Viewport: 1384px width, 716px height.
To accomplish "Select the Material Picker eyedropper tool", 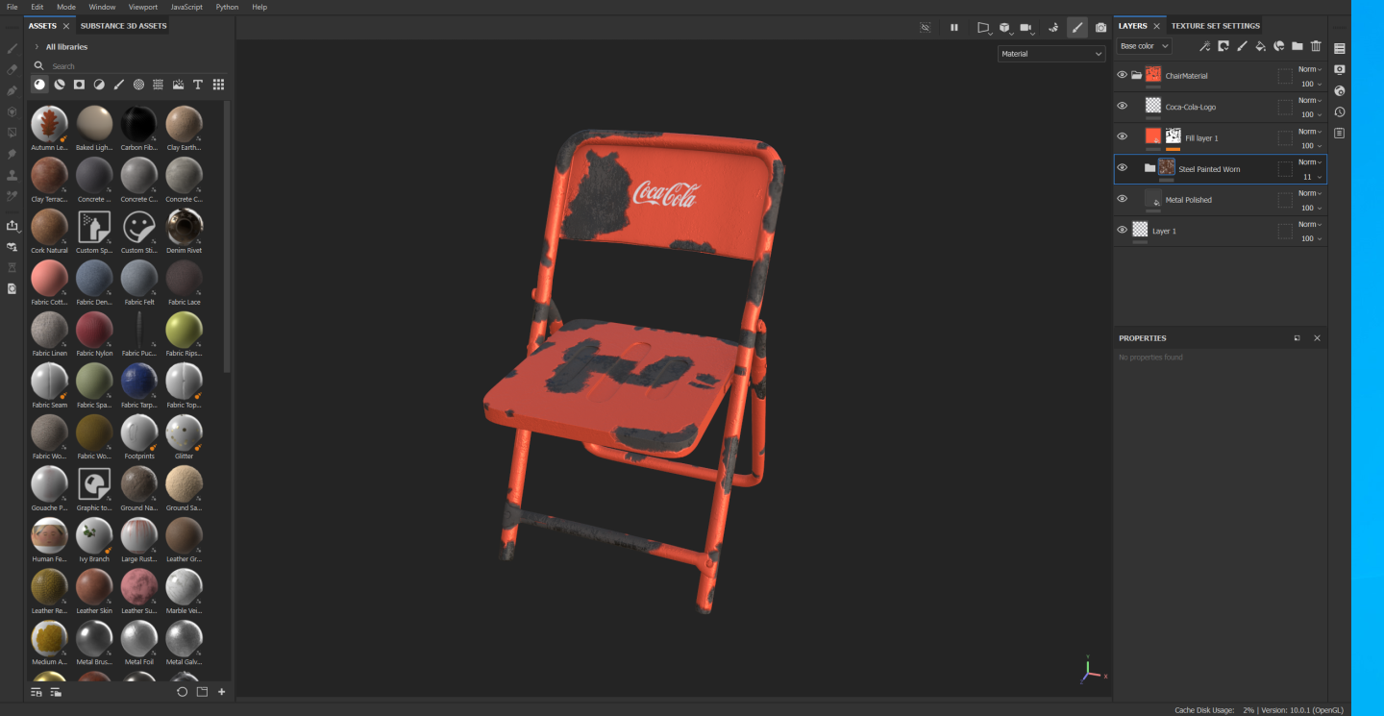I will click(x=12, y=196).
